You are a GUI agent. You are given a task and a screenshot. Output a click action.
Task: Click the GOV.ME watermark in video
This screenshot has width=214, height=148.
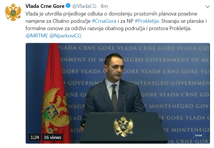tap(199, 135)
